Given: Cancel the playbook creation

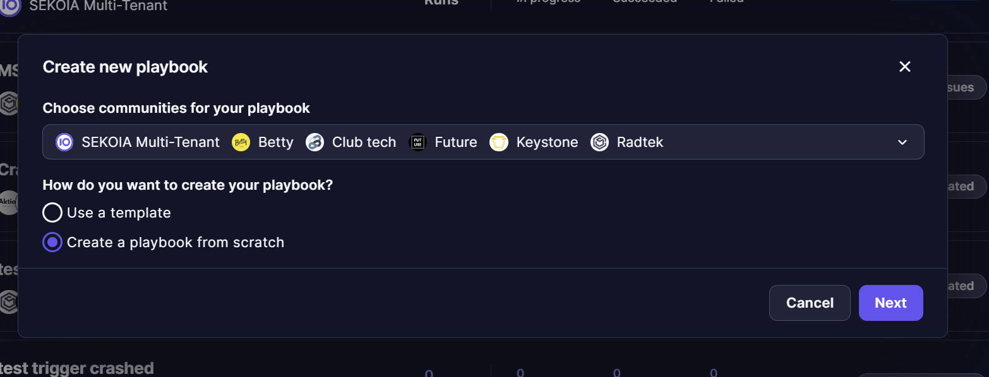Looking at the screenshot, I should (810, 303).
